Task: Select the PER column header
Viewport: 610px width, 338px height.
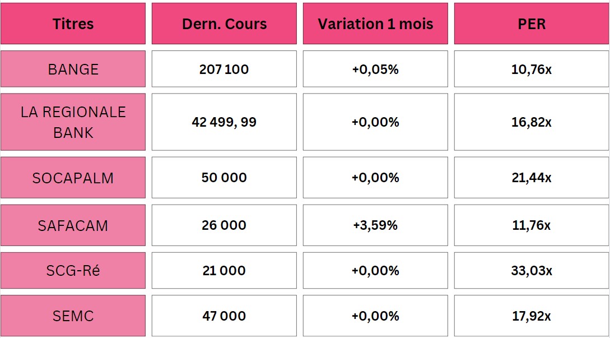Action: [532, 24]
